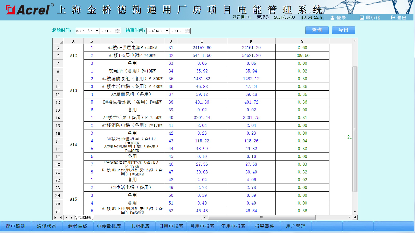Select column C header
The width and height of the screenshot is (415, 233).
[x=132, y=41]
